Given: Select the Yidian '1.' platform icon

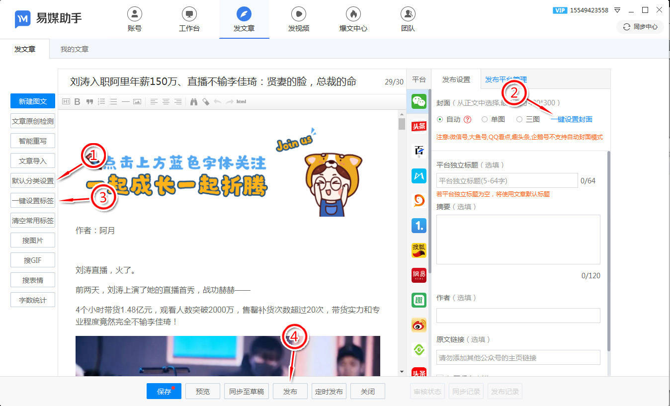Looking at the screenshot, I should [x=419, y=226].
